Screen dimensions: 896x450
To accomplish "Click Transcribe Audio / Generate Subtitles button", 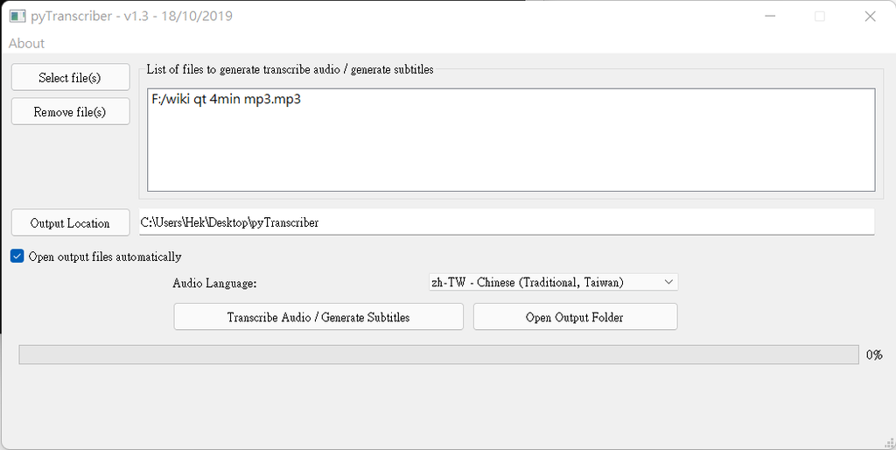I will [x=318, y=317].
